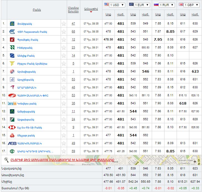This screenshot has height=192, width=202.
Task: Click the Prometey Bank red logo icon
Action: click(12, 40)
